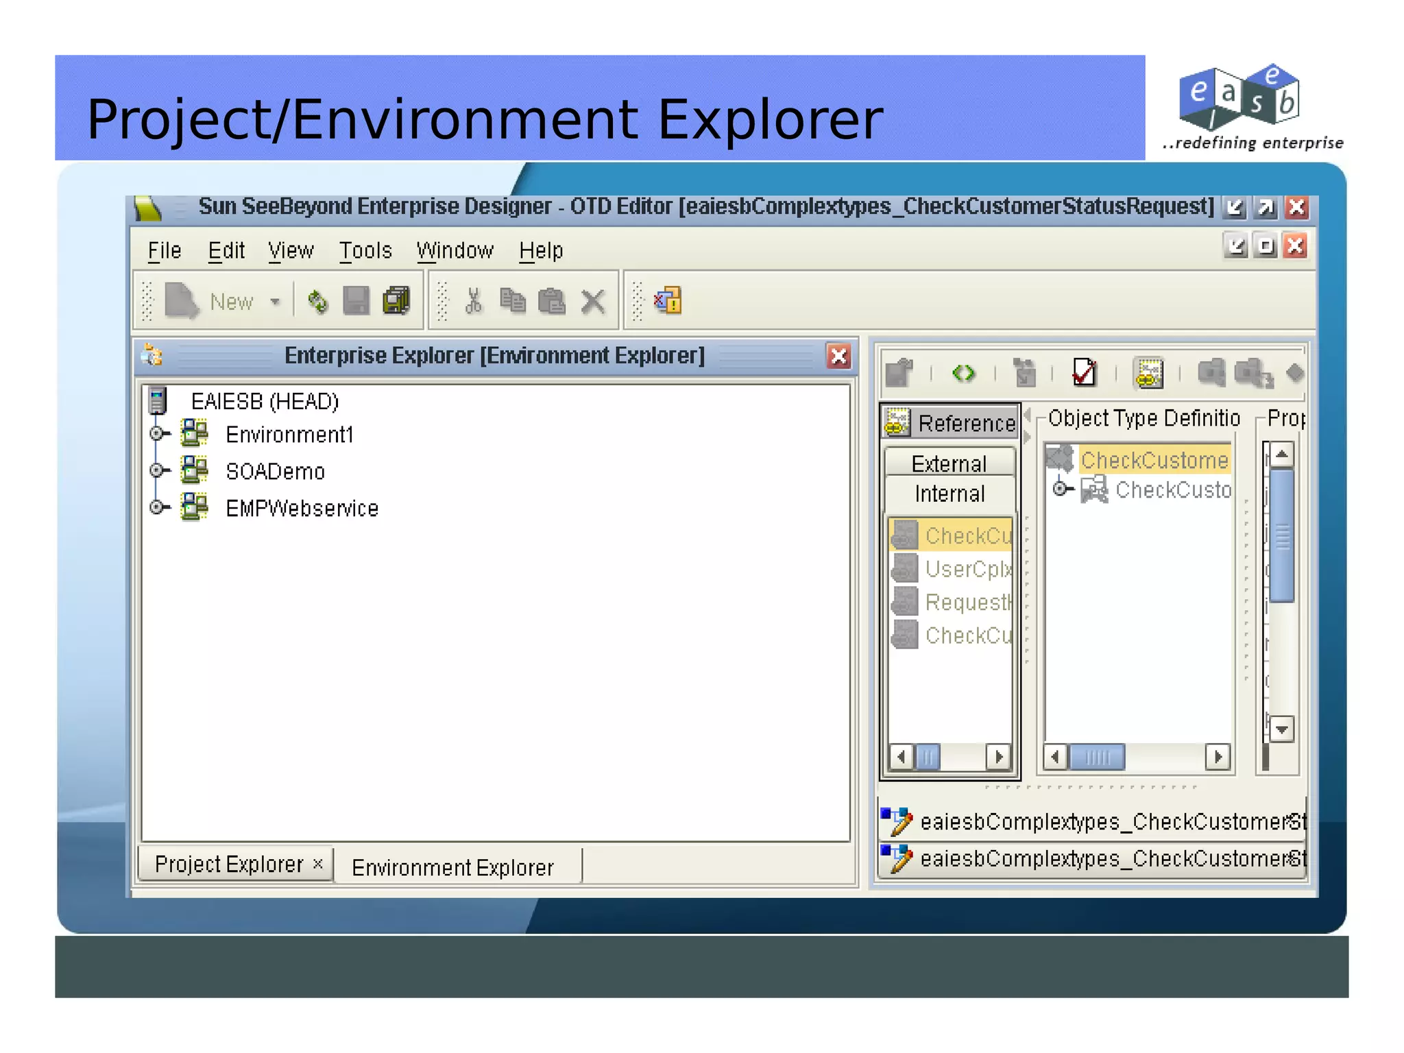This screenshot has height=1053, width=1404.
Task: Toggle the Reference panel toolbar icon
Action: [x=1149, y=373]
